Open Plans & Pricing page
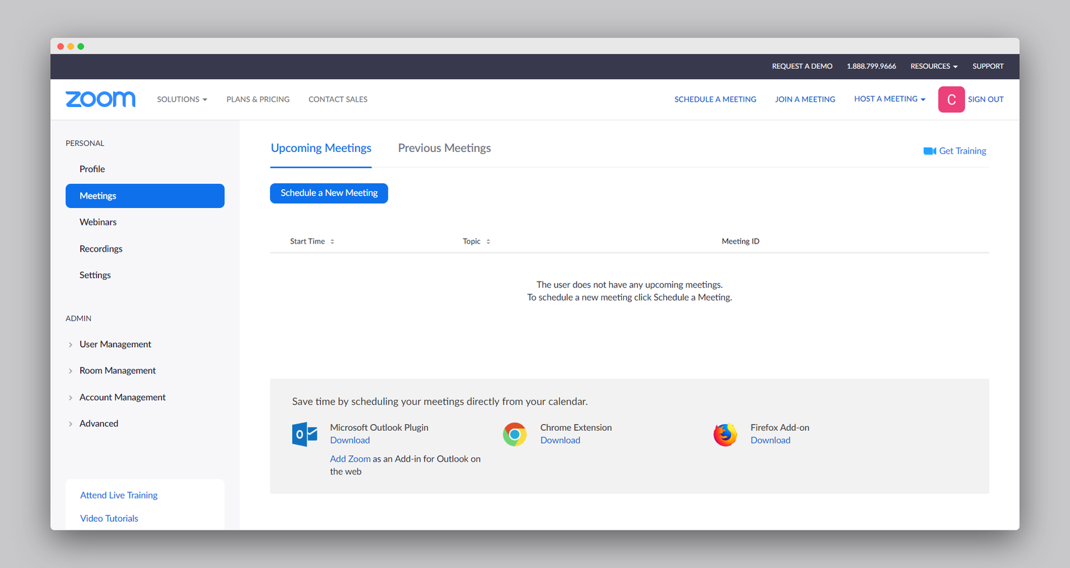This screenshot has height=568, width=1070. click(x=258, y=100)
